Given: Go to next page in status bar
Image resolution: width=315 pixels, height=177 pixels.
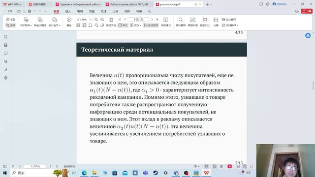Looking at the screenshot, I should (x=50, y=166).
